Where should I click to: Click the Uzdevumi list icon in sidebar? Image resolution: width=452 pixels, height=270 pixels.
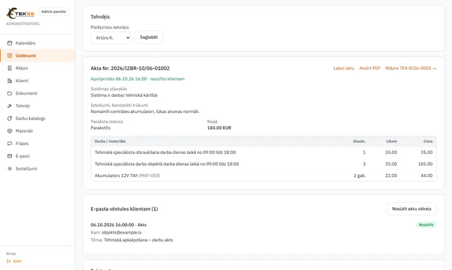[9, 56]
